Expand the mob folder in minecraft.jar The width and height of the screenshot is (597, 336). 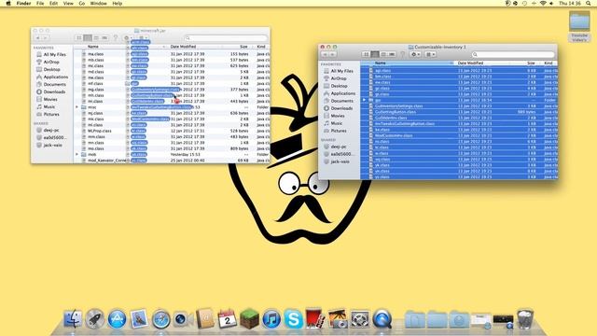tap(76, 154)
